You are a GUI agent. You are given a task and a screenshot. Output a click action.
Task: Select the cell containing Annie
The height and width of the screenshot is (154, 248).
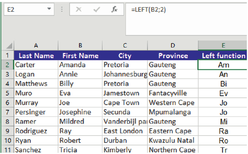[x=80, y=74]
